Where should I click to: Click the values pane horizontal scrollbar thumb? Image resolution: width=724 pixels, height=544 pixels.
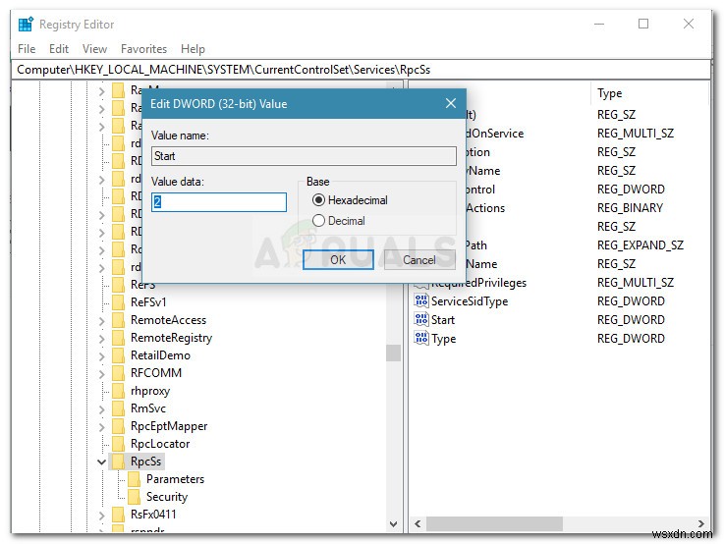tap(494, 523)
